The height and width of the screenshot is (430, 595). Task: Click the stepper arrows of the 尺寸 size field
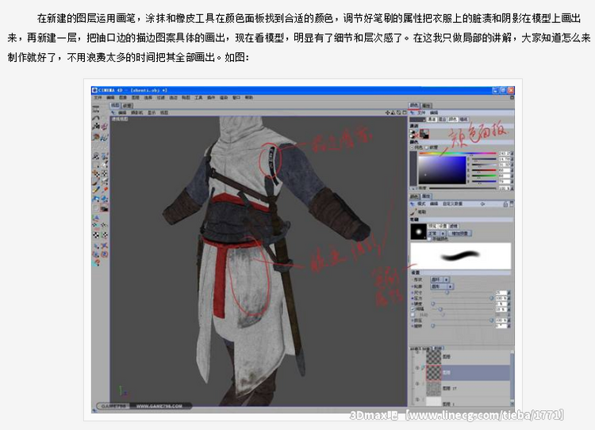point(509,293)
